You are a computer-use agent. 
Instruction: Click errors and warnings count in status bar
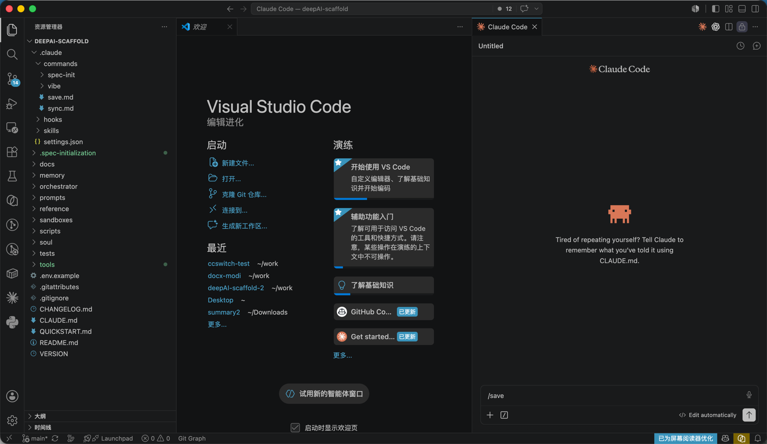pos(156,438)
